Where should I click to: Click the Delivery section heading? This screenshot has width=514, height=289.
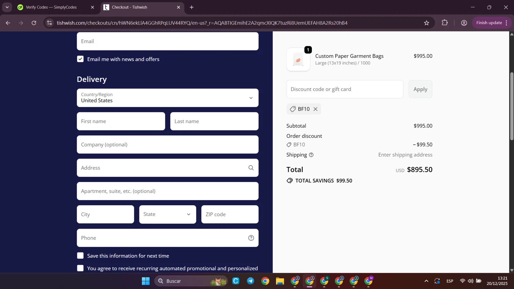tap(92, 79)
